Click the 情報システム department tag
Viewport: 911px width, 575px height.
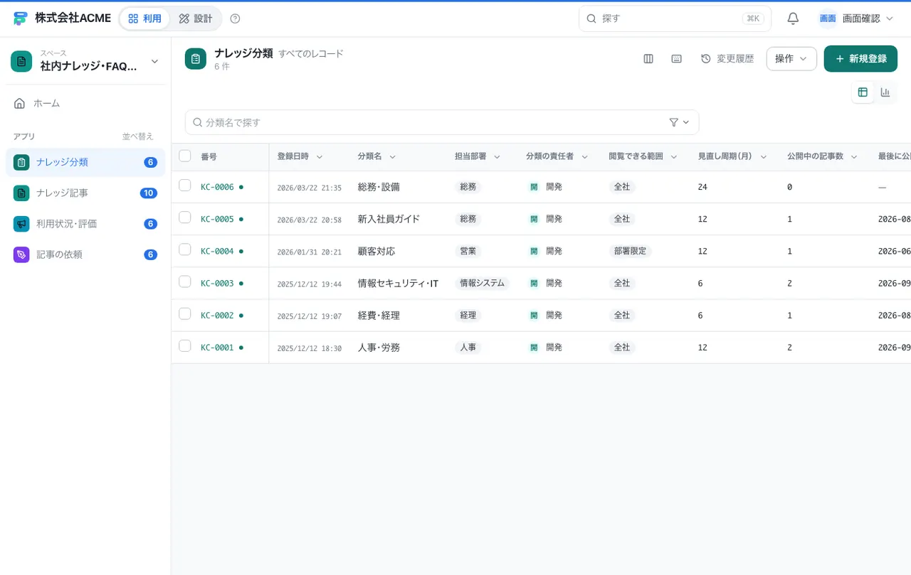tap(483, 283)
